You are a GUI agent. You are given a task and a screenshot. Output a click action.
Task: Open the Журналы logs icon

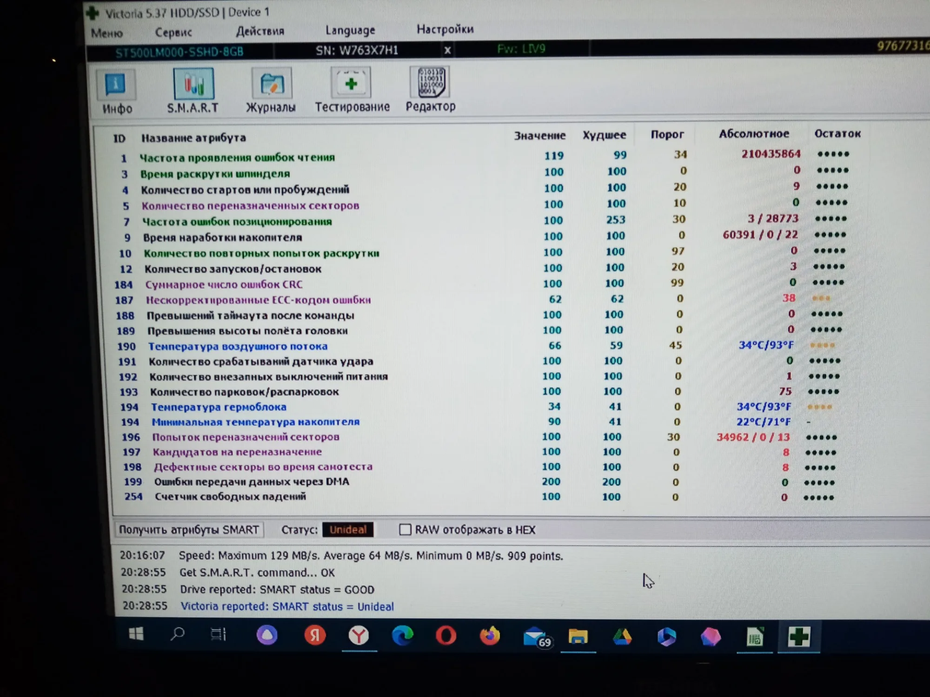[x=272, y=84]
